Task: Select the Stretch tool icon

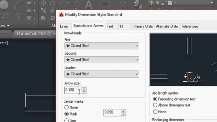Action: point(43,18)
